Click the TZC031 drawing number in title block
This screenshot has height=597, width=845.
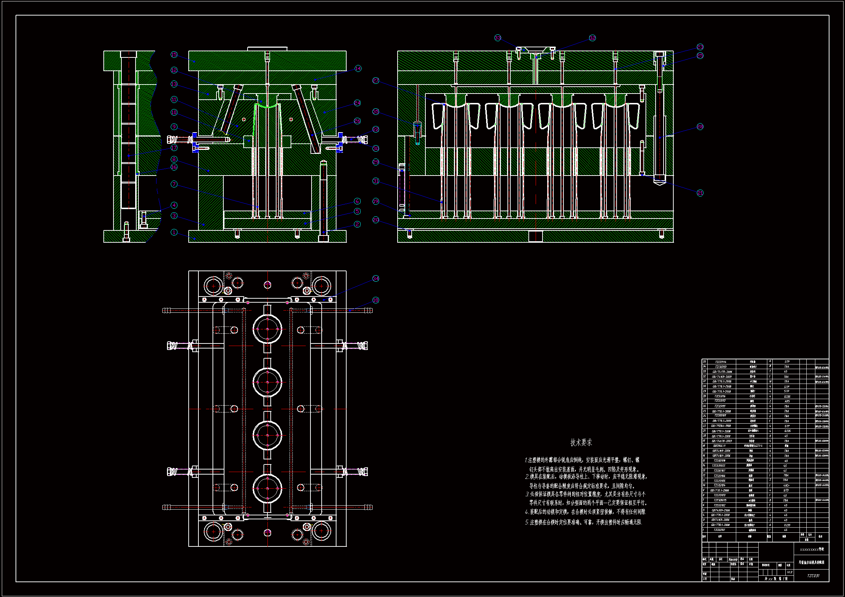(x=813, y=576)
